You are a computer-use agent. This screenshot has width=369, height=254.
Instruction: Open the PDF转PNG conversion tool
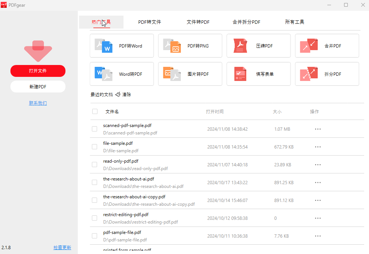(172, 46)
